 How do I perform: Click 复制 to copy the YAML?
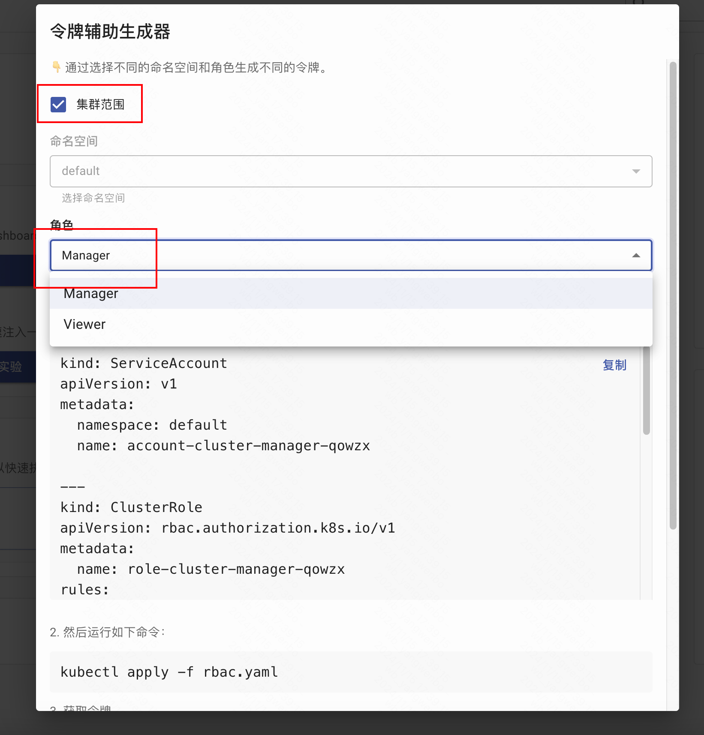(614, 365)
